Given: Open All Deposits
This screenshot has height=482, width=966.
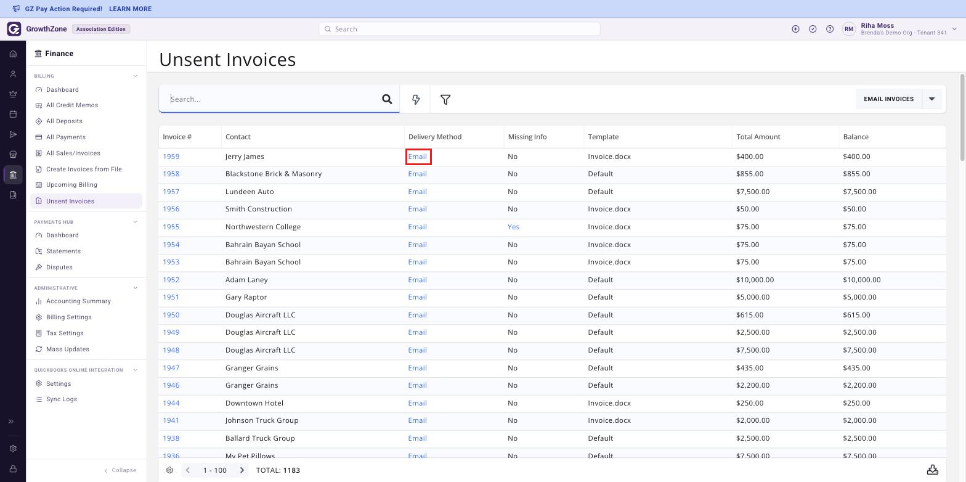Looking at the screenshot, I should 64,121.
